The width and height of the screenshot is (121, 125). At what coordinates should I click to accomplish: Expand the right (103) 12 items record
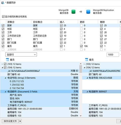tap(84, 64)
